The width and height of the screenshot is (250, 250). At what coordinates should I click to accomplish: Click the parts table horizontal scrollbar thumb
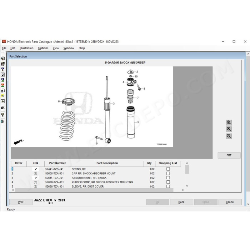click(94, 190)
